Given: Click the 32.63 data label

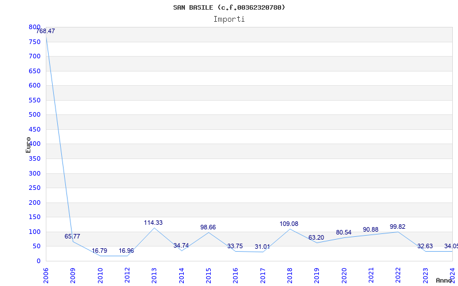Looking at the screenshot, I should coord(425,247).
